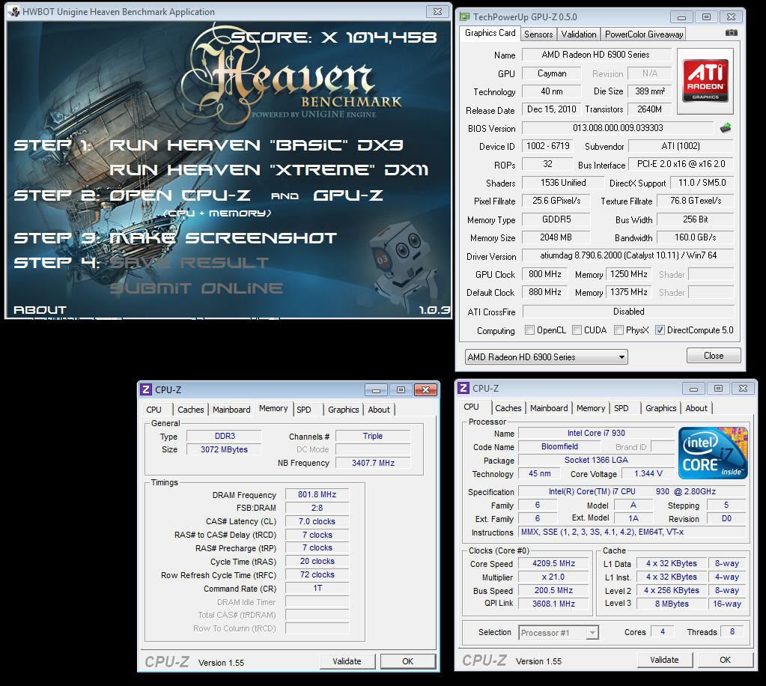Maximize the GPU-Z window
Image resolution: width=766 pixels, height=686 pixels.
[x=706, y=17]
